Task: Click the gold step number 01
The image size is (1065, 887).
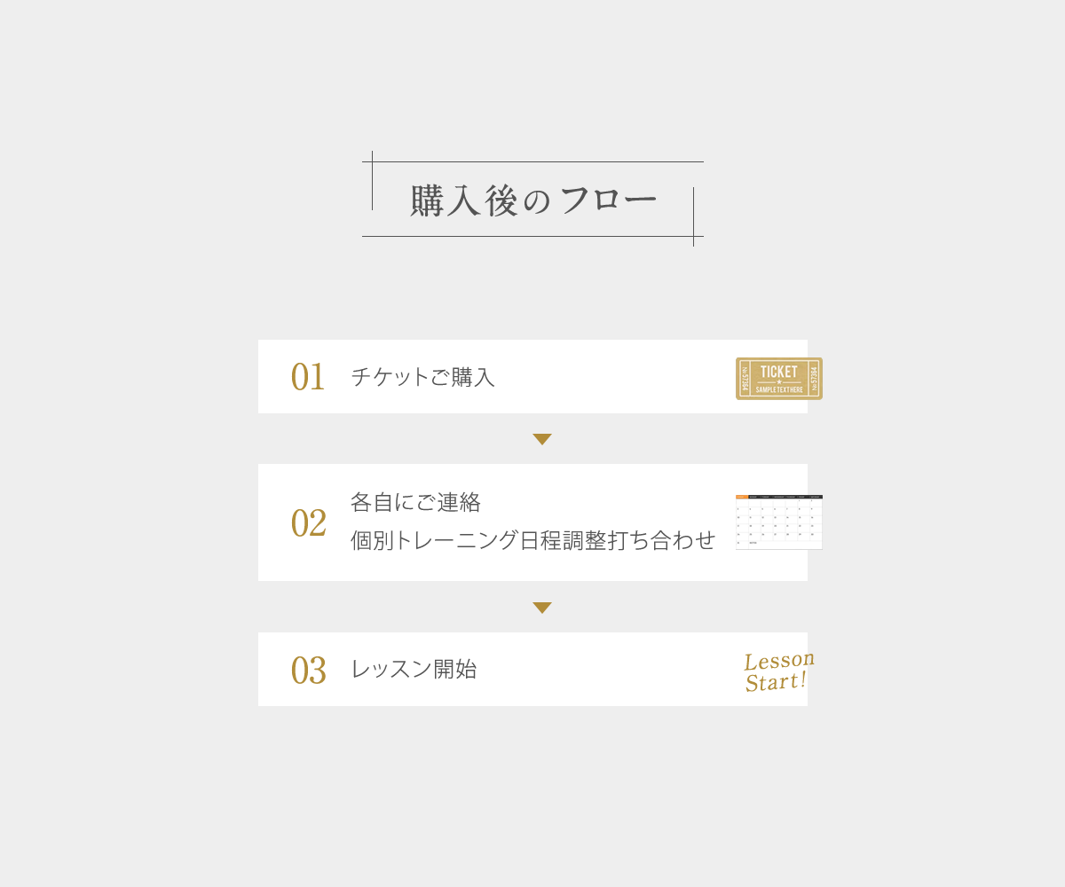Action: (308, 377)
